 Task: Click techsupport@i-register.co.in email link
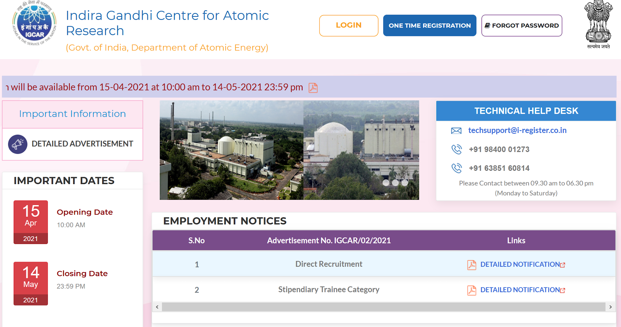[517, 130]
